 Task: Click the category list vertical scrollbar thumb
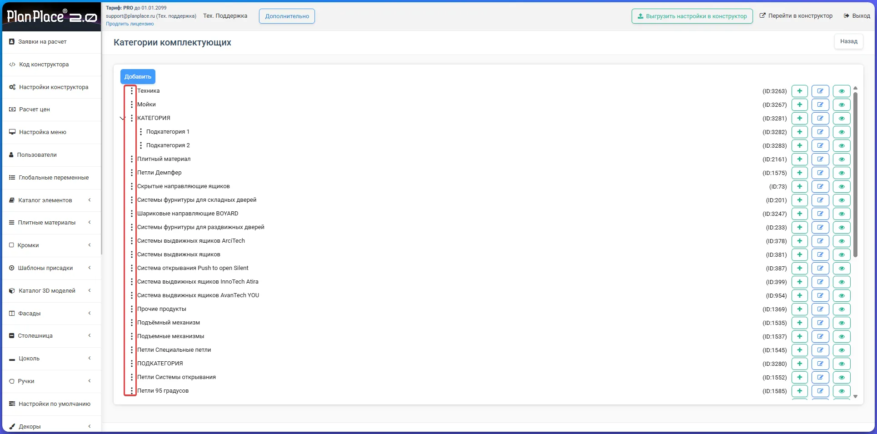tap(855, 175)
